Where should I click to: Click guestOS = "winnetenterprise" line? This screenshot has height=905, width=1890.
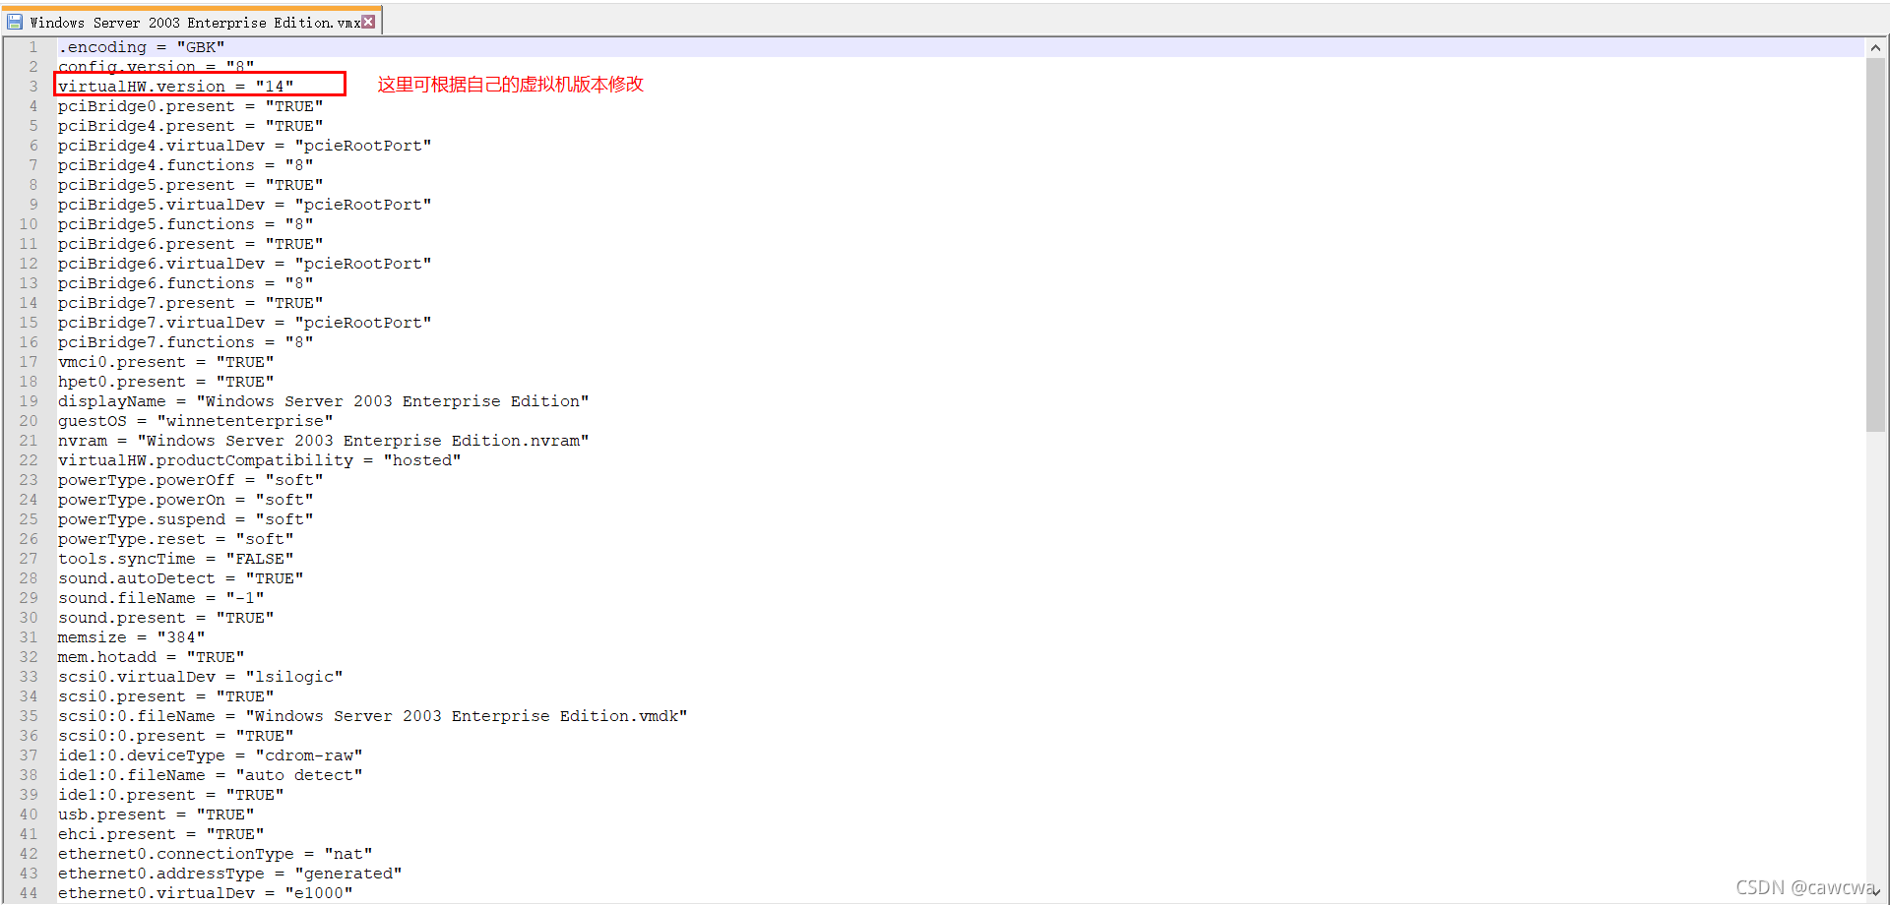point(195,421)
